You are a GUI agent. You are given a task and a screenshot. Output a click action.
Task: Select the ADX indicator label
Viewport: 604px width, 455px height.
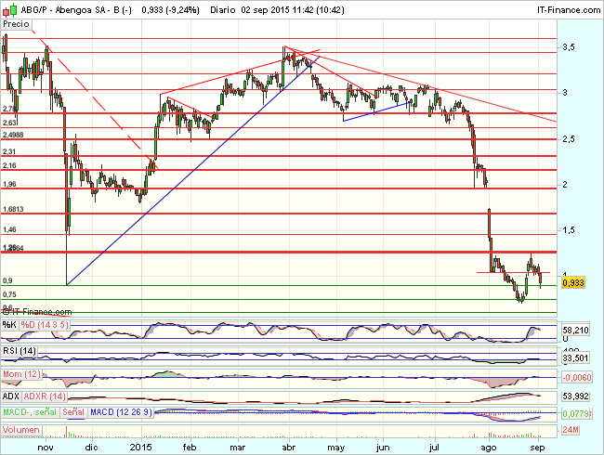pos(13,396)
